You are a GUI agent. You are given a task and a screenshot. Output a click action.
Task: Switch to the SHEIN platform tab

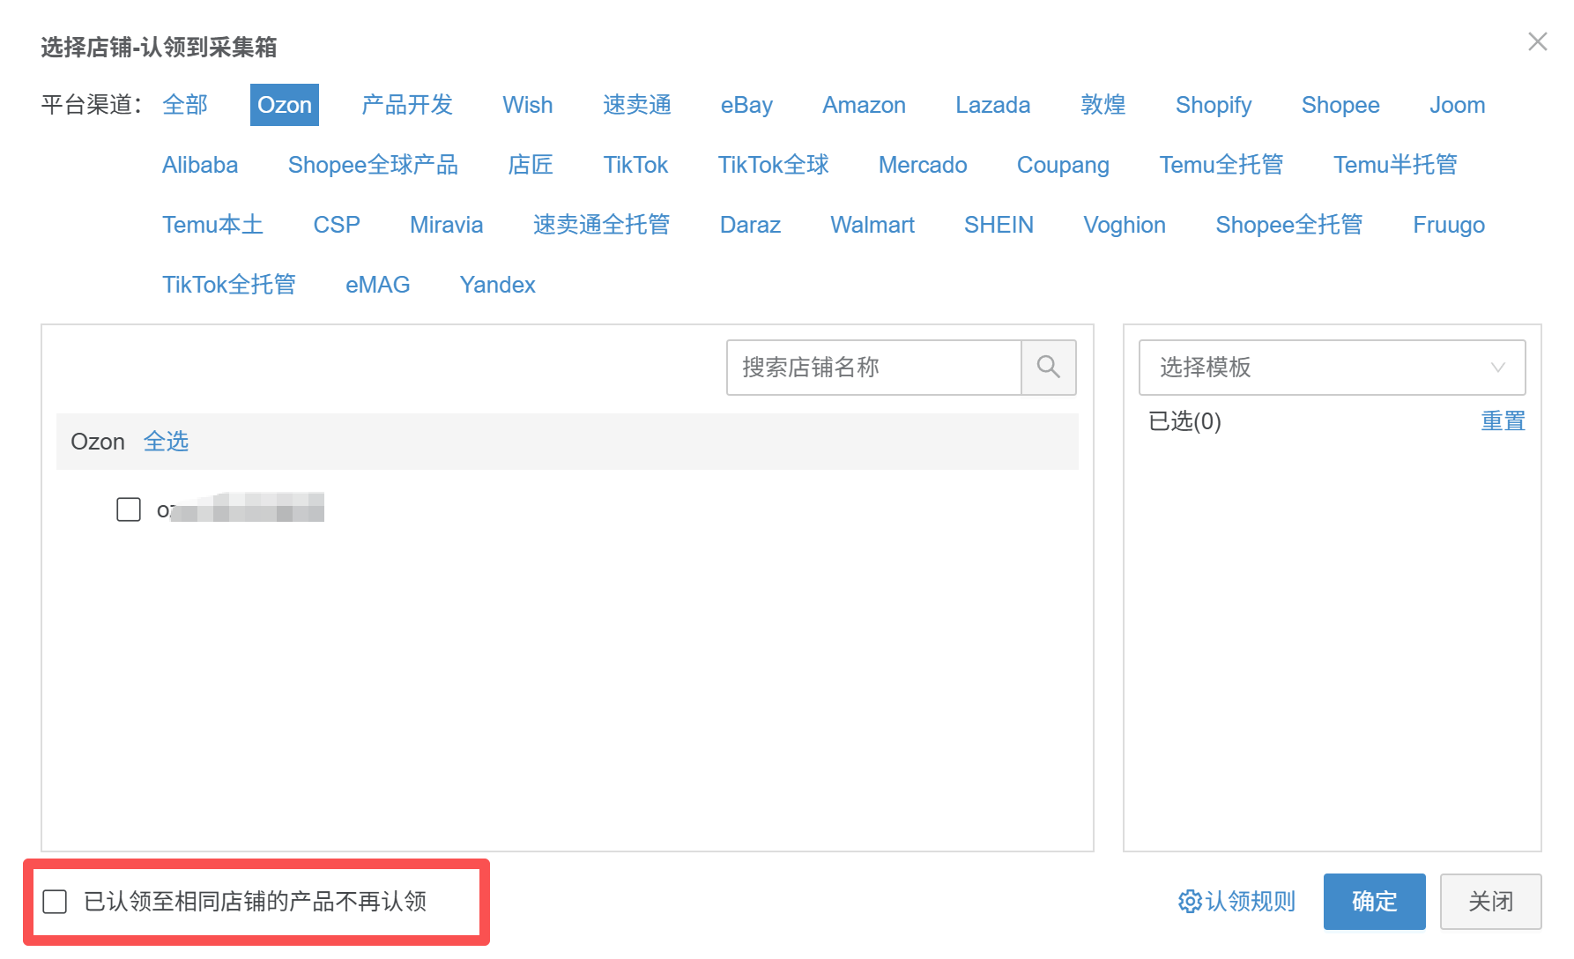[x=999, y=225]
